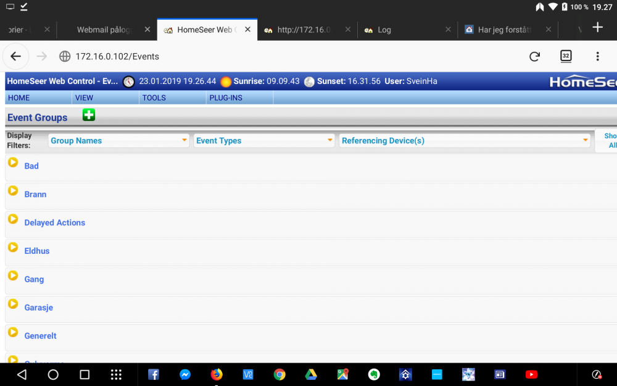
Task: Expand the Brann event group arrow
Action: tap(13, 191)
